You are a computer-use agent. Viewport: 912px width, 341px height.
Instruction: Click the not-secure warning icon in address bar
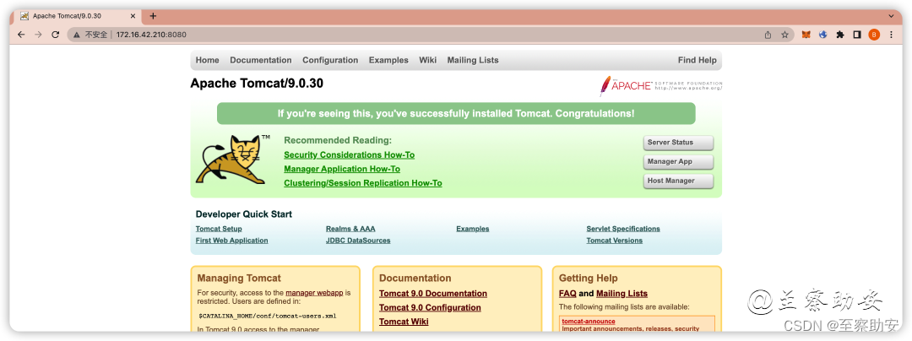point(78,35)
